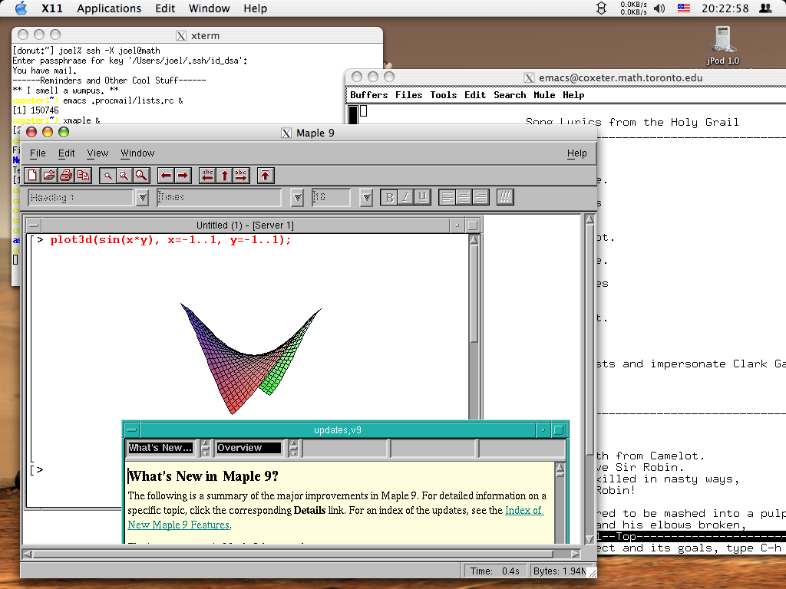The width and height of the screenshot is (786, 589).
Task: Open a file using Maple's folder icon
Action: 49,176
